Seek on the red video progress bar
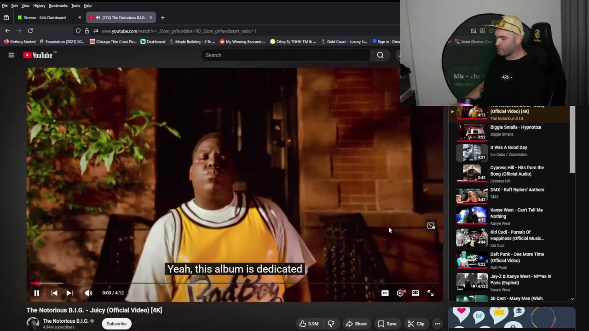The height and width of the screenshot is (331, 589). click(x=235, y=283)
